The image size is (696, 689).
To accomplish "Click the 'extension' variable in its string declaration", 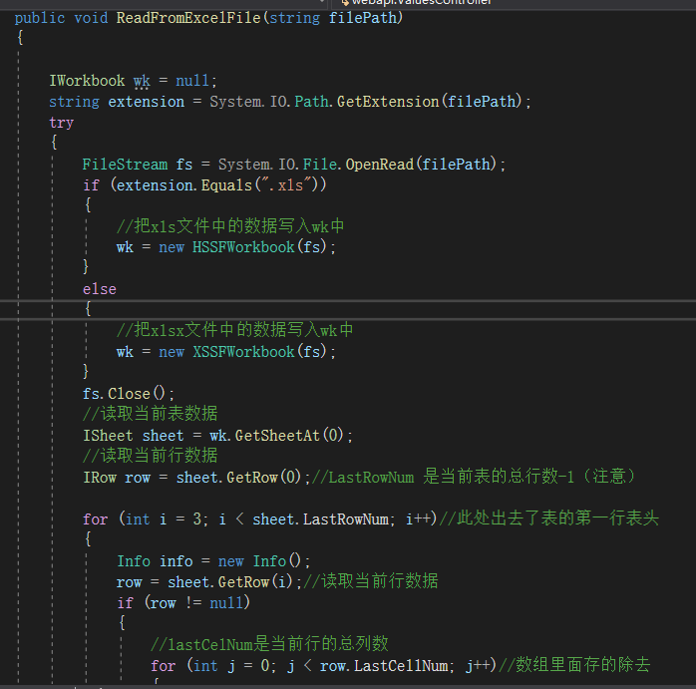I will [x=146, y=102].
